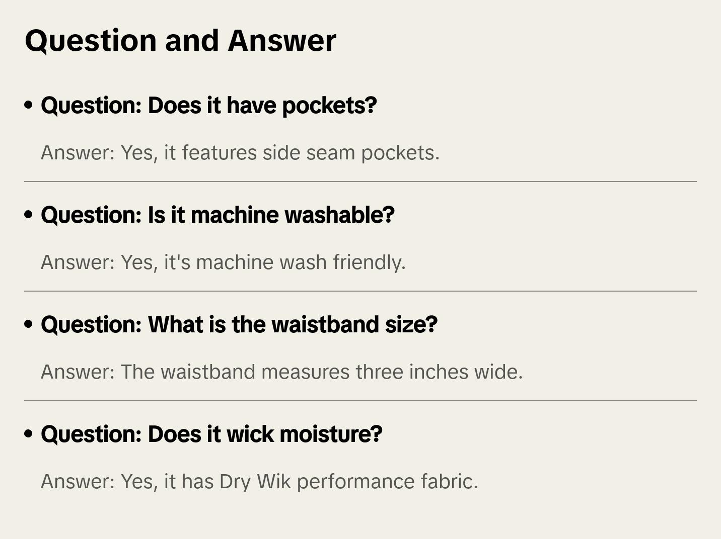
Task: Click the "Does it have pockets?" question
Action: [208, 105]
